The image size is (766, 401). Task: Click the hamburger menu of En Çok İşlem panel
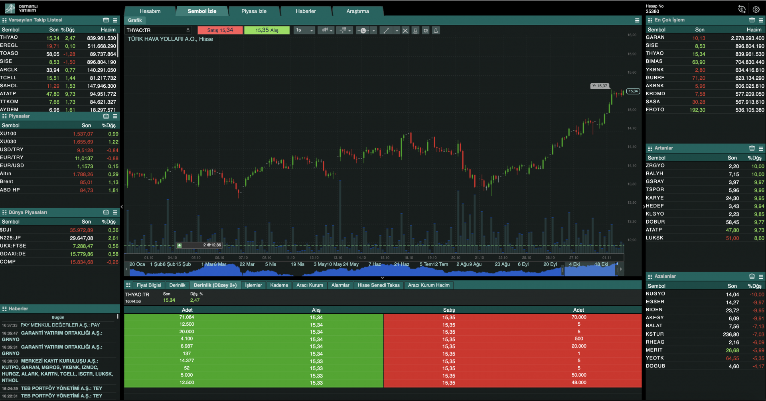coord(761,20)
